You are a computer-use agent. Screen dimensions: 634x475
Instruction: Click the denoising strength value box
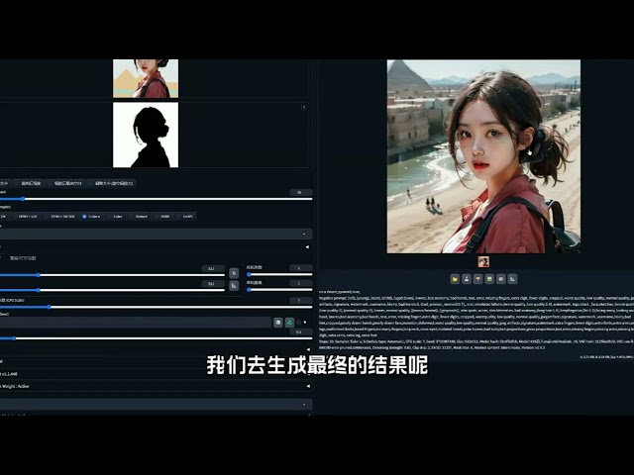pyautogui.click(x=301, y=332)
